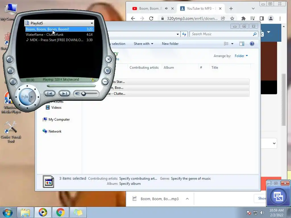
Task: Open Chrome media controls icon
Action: 252,18
